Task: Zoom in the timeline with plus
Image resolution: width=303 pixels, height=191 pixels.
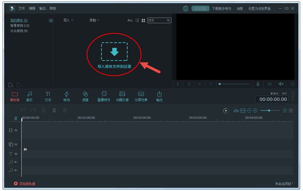Action: 255,111
